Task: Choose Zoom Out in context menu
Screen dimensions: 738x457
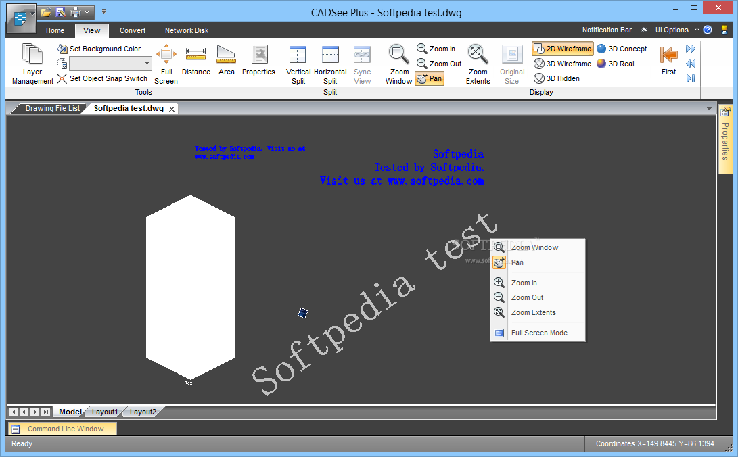Action: pyautogui.click(x=538, y=297)
